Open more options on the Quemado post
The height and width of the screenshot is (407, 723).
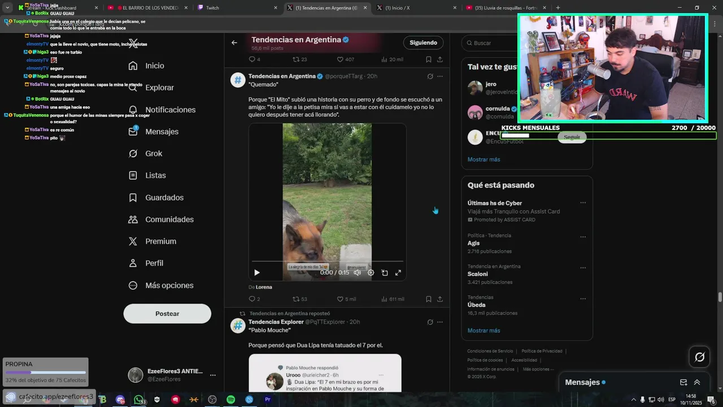coord(440,76)
